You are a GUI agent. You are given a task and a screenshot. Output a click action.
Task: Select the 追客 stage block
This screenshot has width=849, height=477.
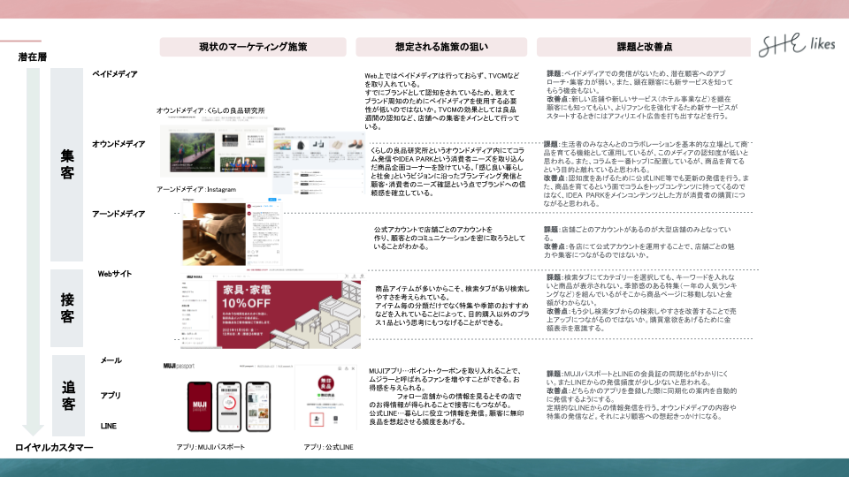[x=68, y=396]
